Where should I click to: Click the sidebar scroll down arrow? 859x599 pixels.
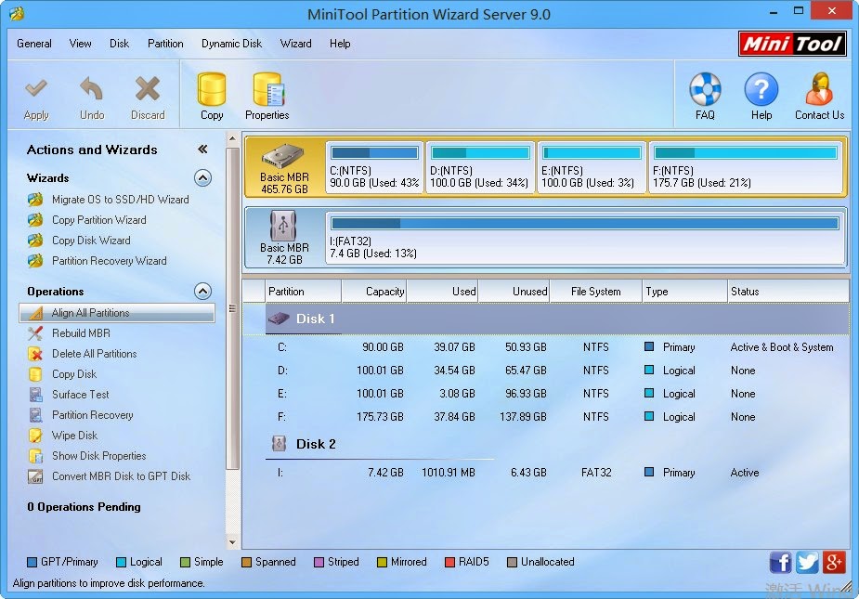click(232, 542)
